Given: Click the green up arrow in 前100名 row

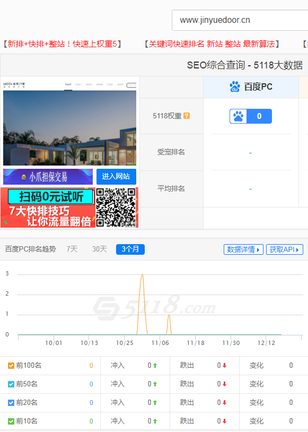Looking at the screenshot, I should coord(155,366).
